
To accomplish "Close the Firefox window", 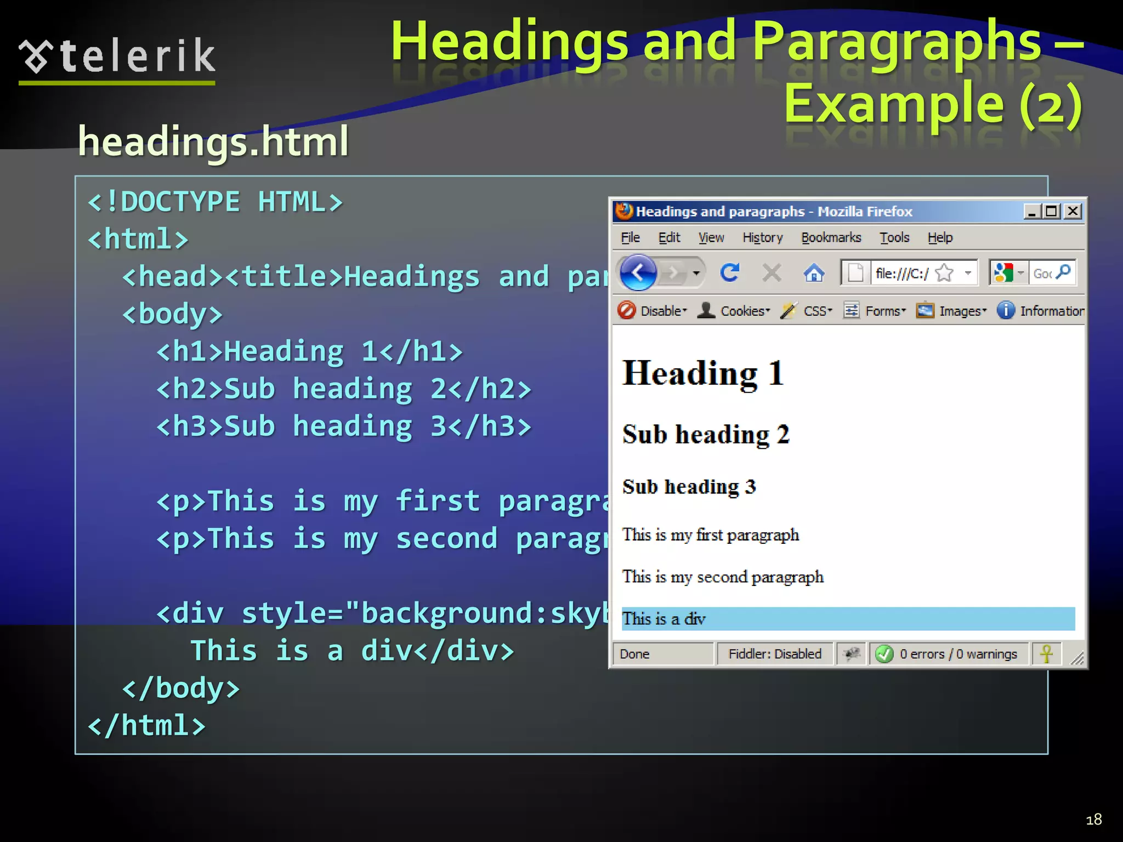I will (1073, 212).
